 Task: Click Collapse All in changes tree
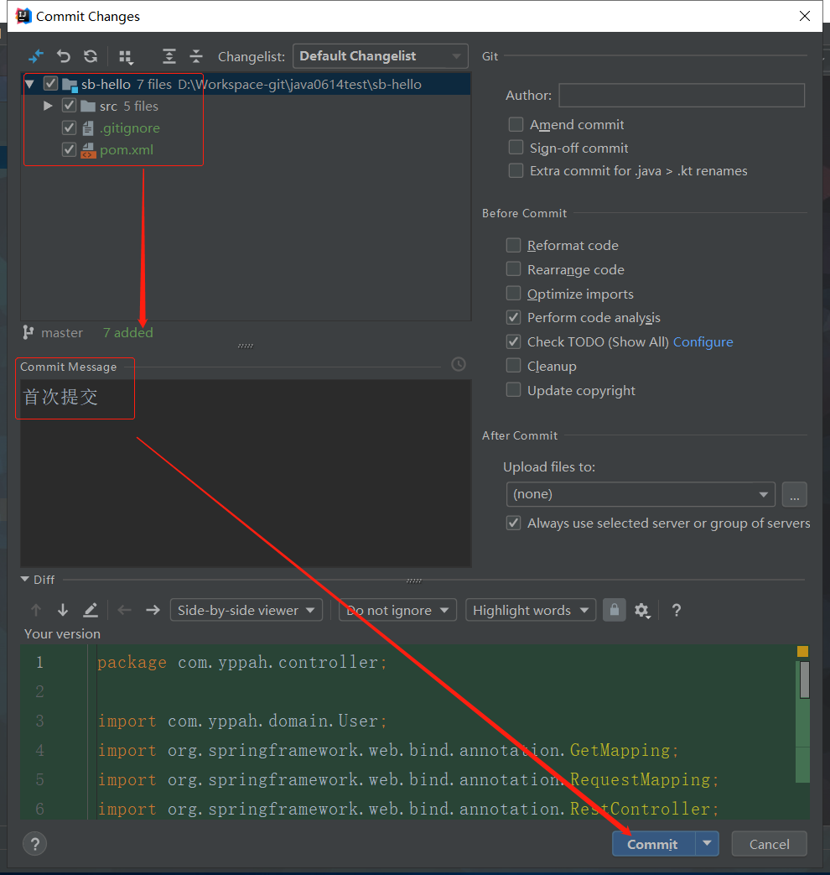pos(196,56)
